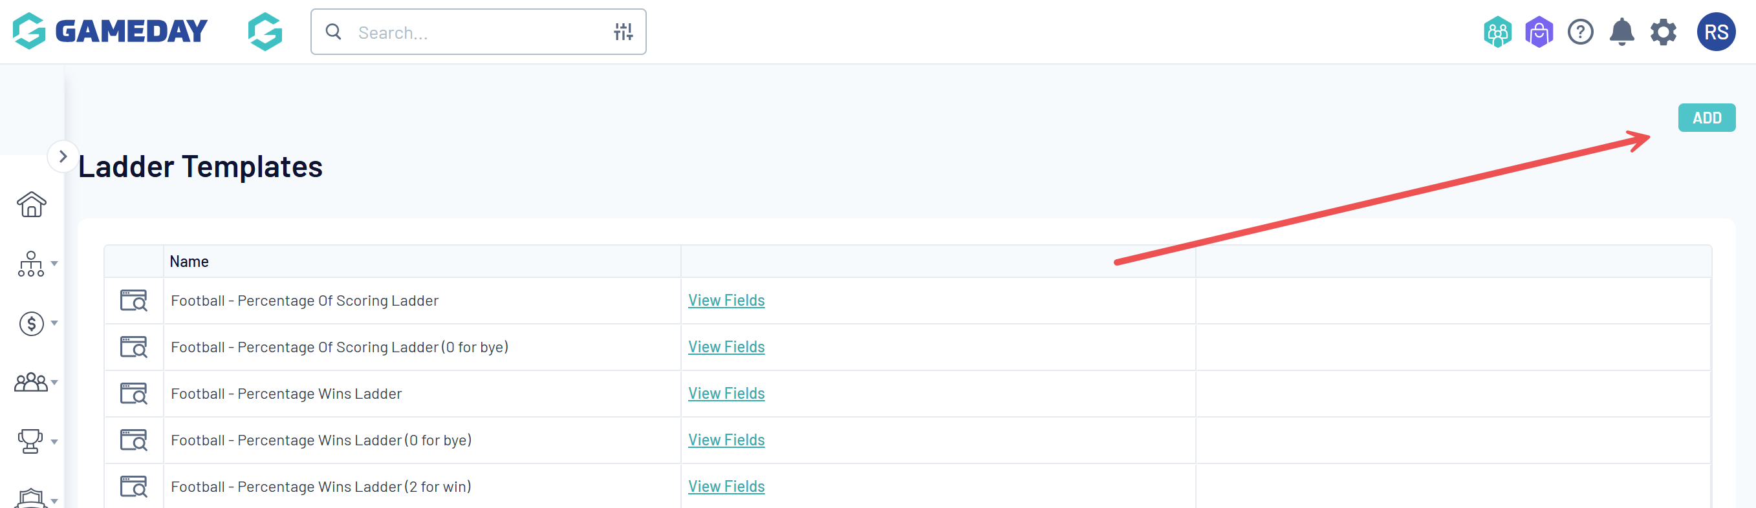Open View Fields for Percentage Of Scoring Ladder

pyautogui.click(x=726, y=301)
